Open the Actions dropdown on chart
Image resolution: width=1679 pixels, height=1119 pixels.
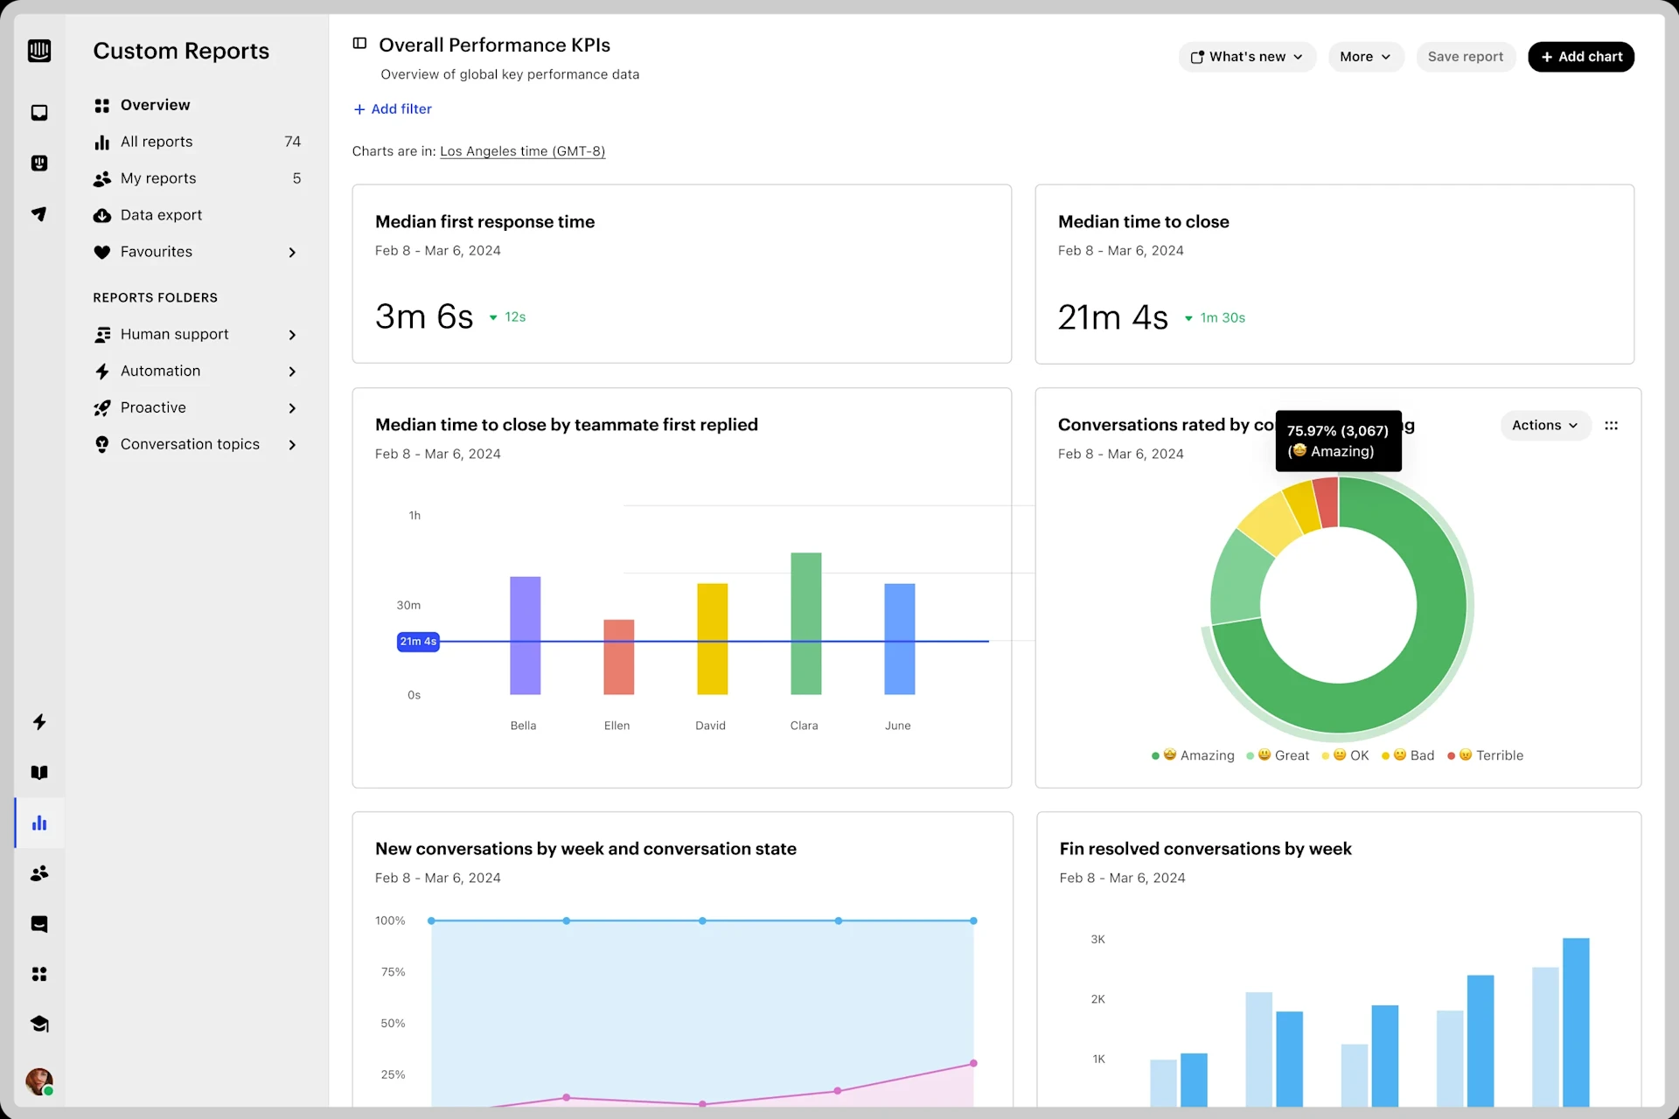[x=1544, y=426]
